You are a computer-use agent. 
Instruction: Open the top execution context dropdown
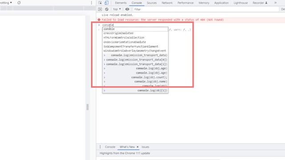[117, 9]
